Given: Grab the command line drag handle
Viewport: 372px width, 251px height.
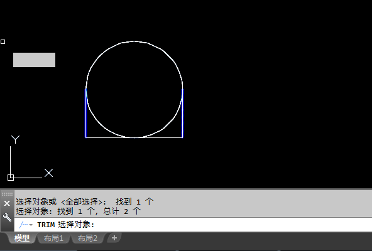Looking at the screenshot, I should pyautogui.click(x=7, y=194).
